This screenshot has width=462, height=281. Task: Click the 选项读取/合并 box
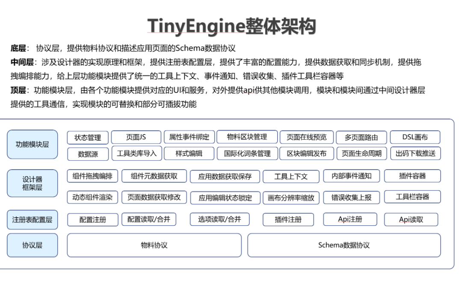[219, 219]
